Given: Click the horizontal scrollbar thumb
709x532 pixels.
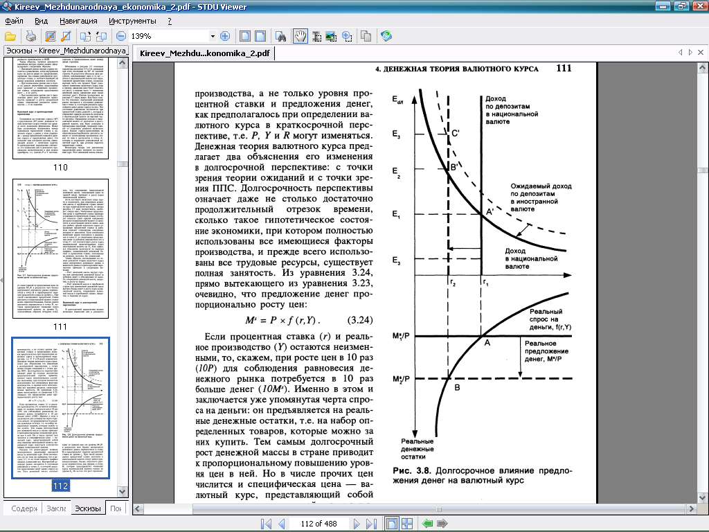Looking at the screenshot, I should pyautogui.click(x=438, y=509).
